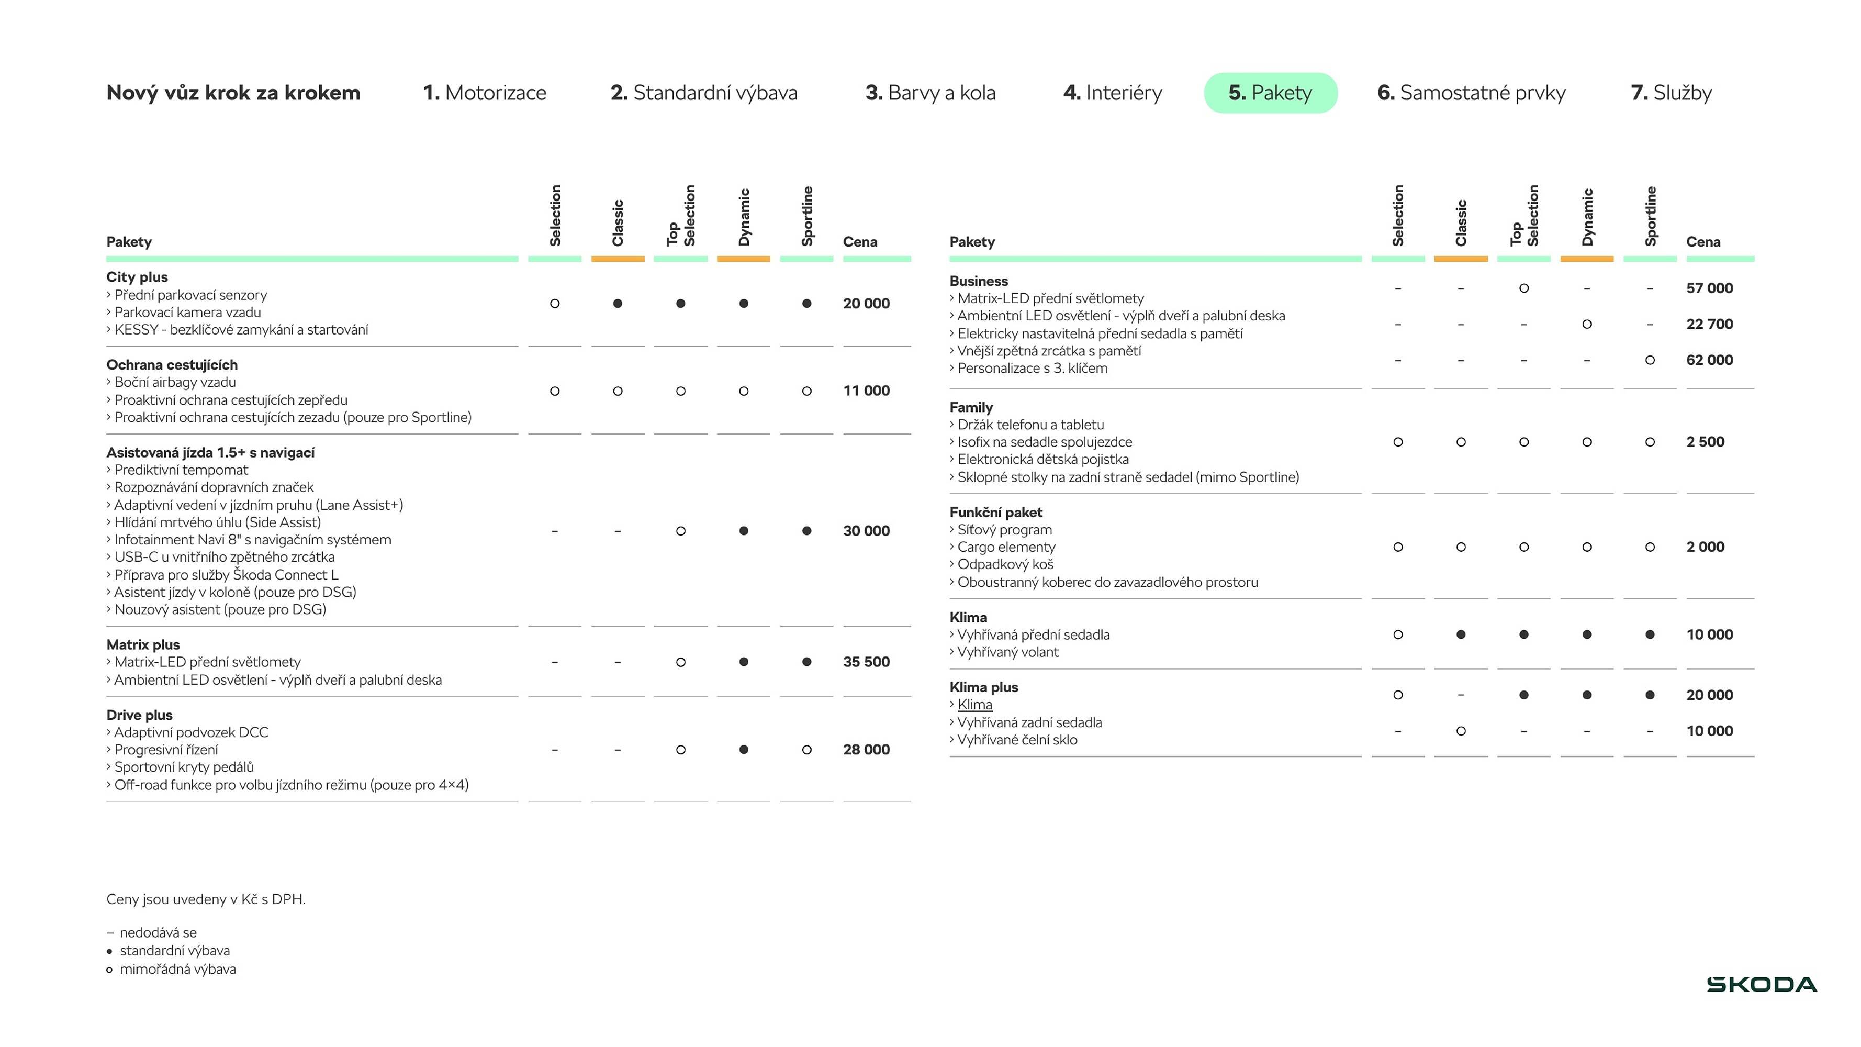Click Asistovaná jízda open circle for Top Selection
The height and width of the screenshot is (1047, 1861).
tap(680, 531)
